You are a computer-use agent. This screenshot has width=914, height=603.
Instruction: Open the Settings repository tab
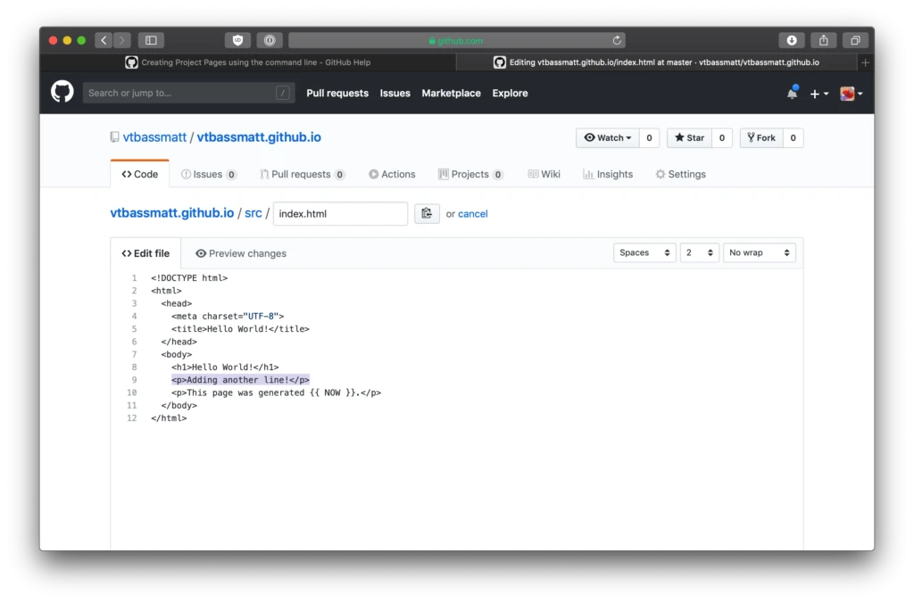[680, 174]
